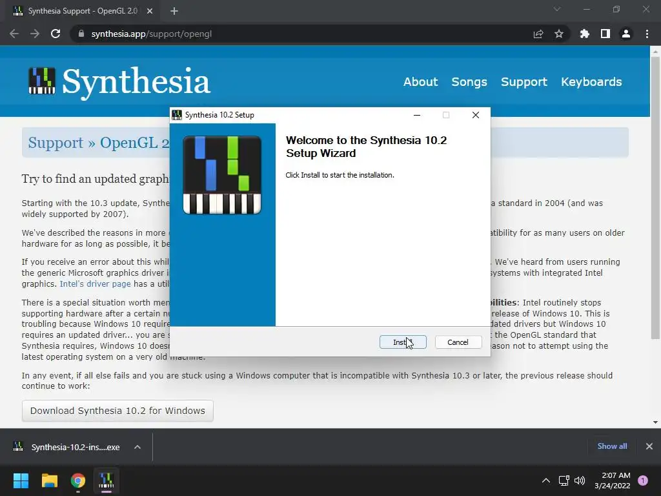Viewport: 661px width, 496px height.
Task: Open the downloaded Synthesia-10.2 installer exe item
Action: coord(76,447)
